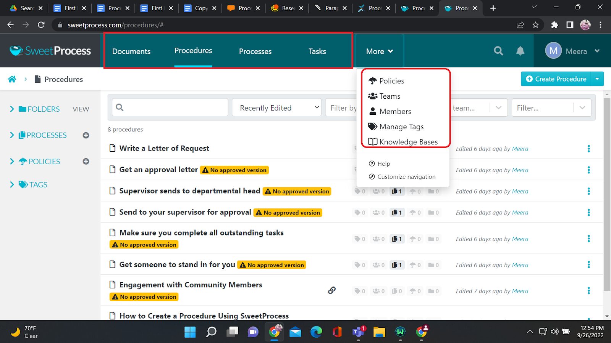The image size is (611, 343).
Task: Open the Write a Letter of Request procedure
Action: click(164, 148)
